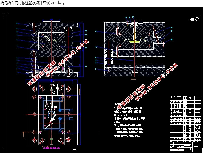Click the locating ring at top of right view

(135, 22)
